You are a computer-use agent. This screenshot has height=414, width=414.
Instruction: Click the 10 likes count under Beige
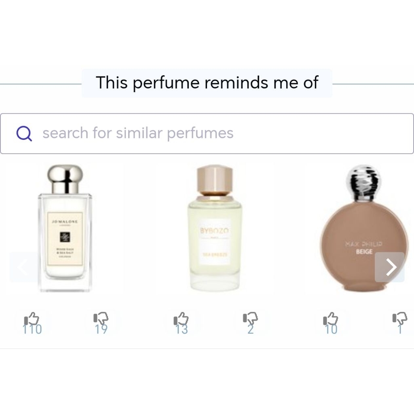[x=331, y=329]
